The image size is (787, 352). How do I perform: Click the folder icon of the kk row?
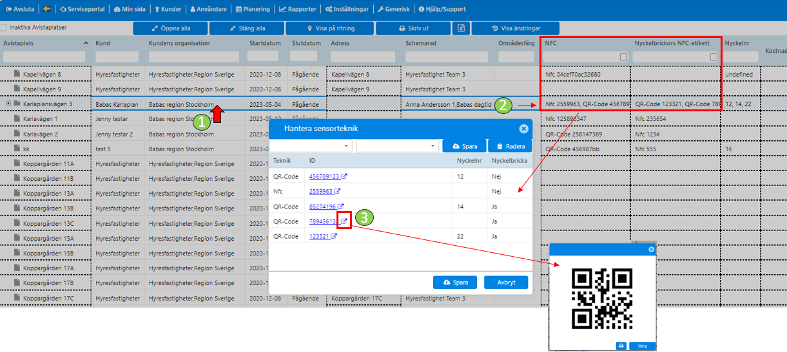click(x=18, y=149)
